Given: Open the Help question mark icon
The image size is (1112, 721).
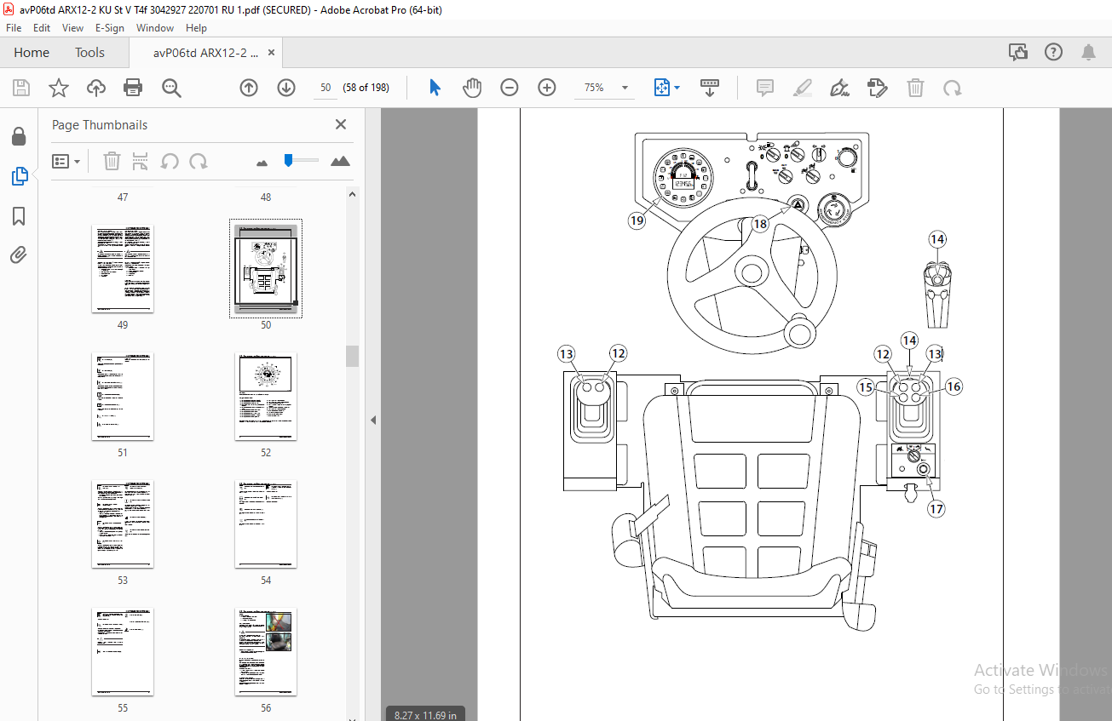Looking at the screenshot, I should click(x=1053, y=53).
